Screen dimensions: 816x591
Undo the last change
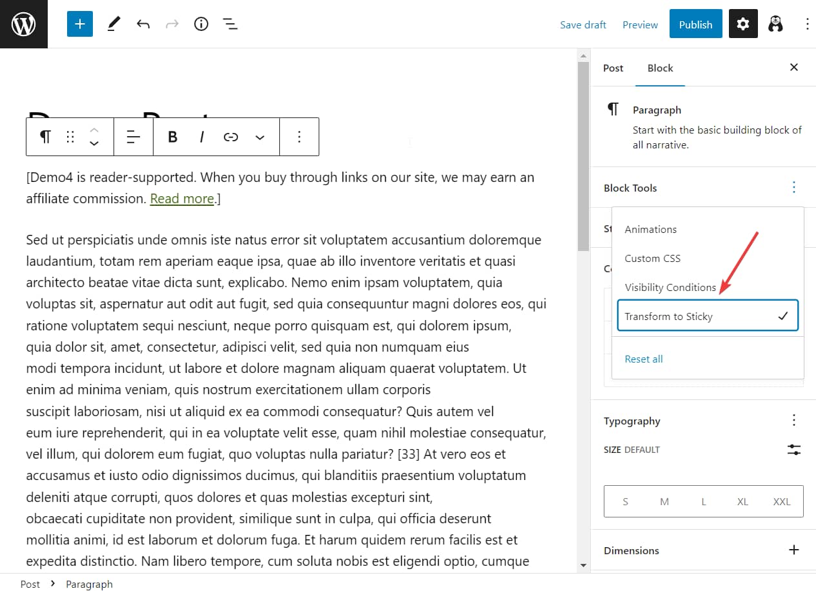point(143,25)
